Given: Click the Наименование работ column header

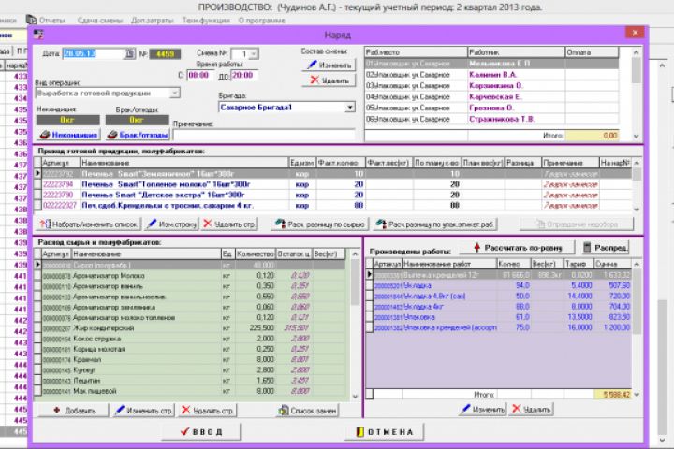Looking at the screenshot, I should [449, 264].
